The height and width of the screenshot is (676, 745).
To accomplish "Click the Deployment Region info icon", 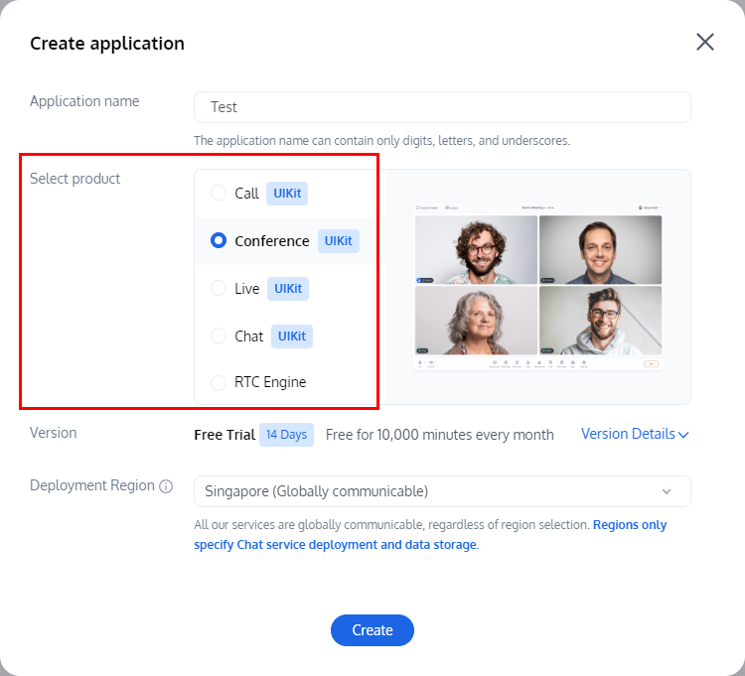I will 166,486.
